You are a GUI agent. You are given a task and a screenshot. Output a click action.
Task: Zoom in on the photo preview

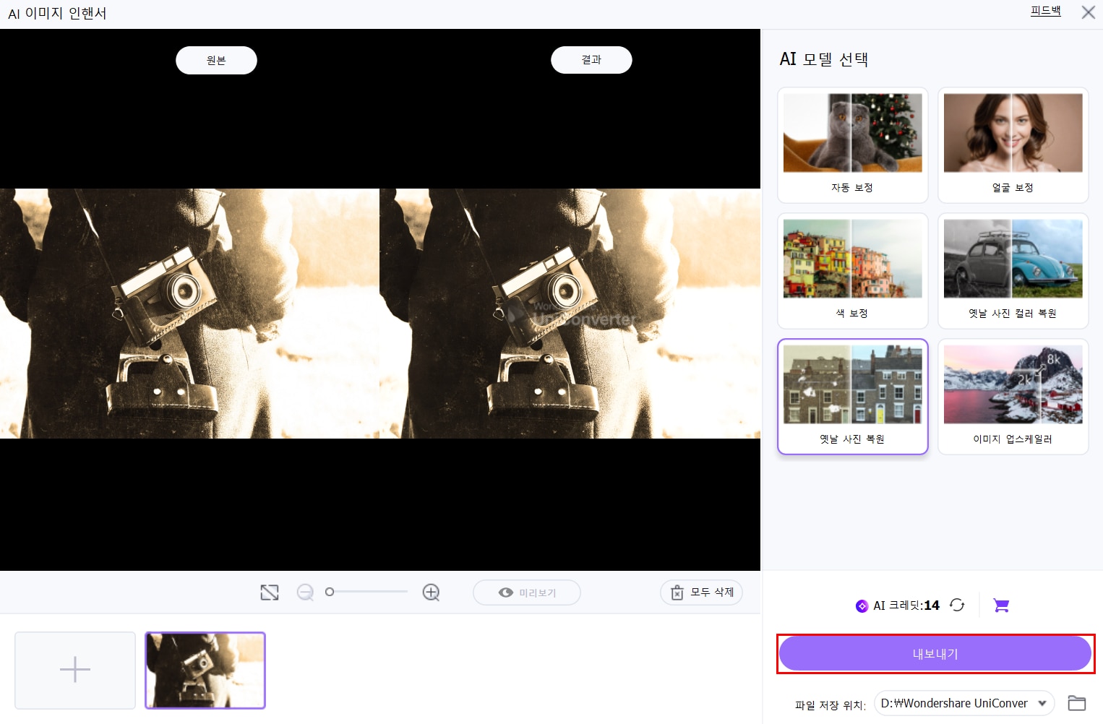click(431, 592)
